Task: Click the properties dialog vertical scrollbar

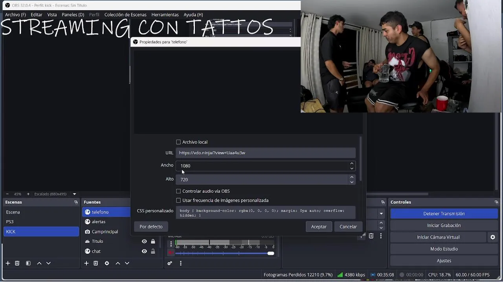Action: click(360, 159)
